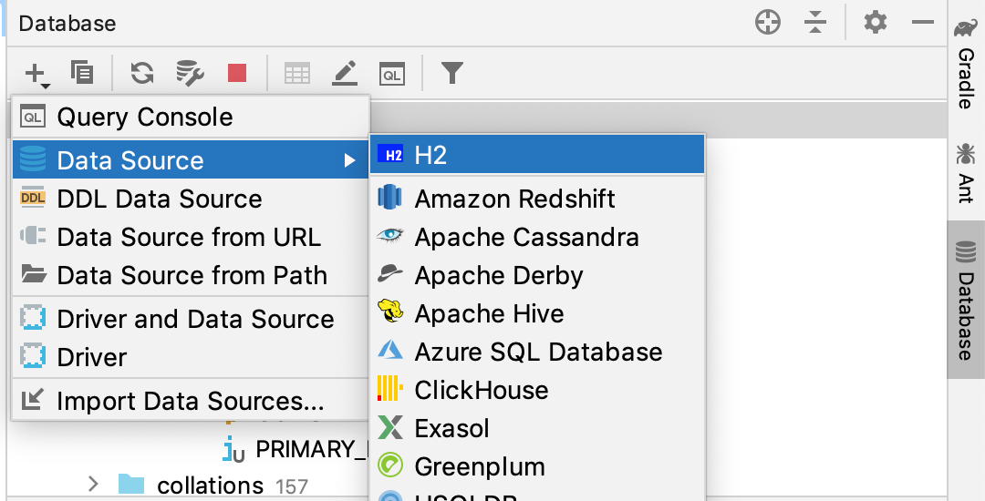The image size is (985, 501).
Task: Choose Data Source from Path
Action: [191, 275]
